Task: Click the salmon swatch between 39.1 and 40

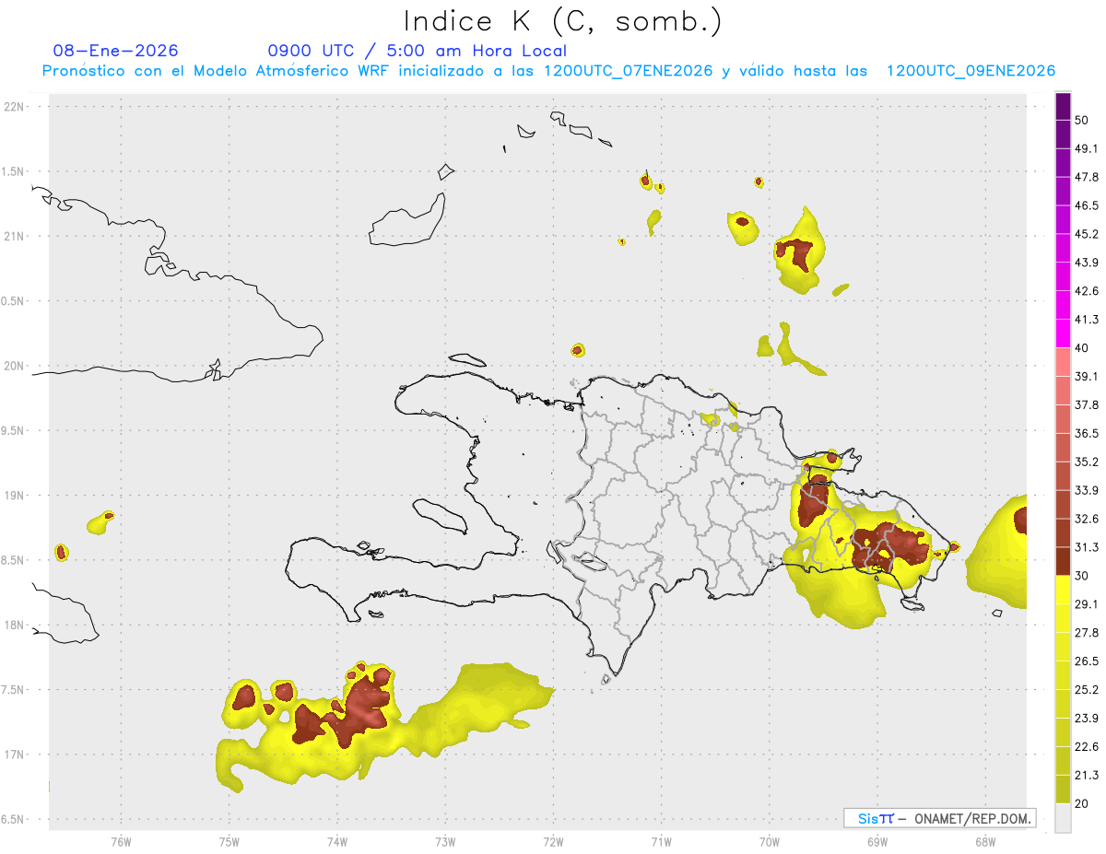Action: pyautogui.click(x=1063, y=362)
